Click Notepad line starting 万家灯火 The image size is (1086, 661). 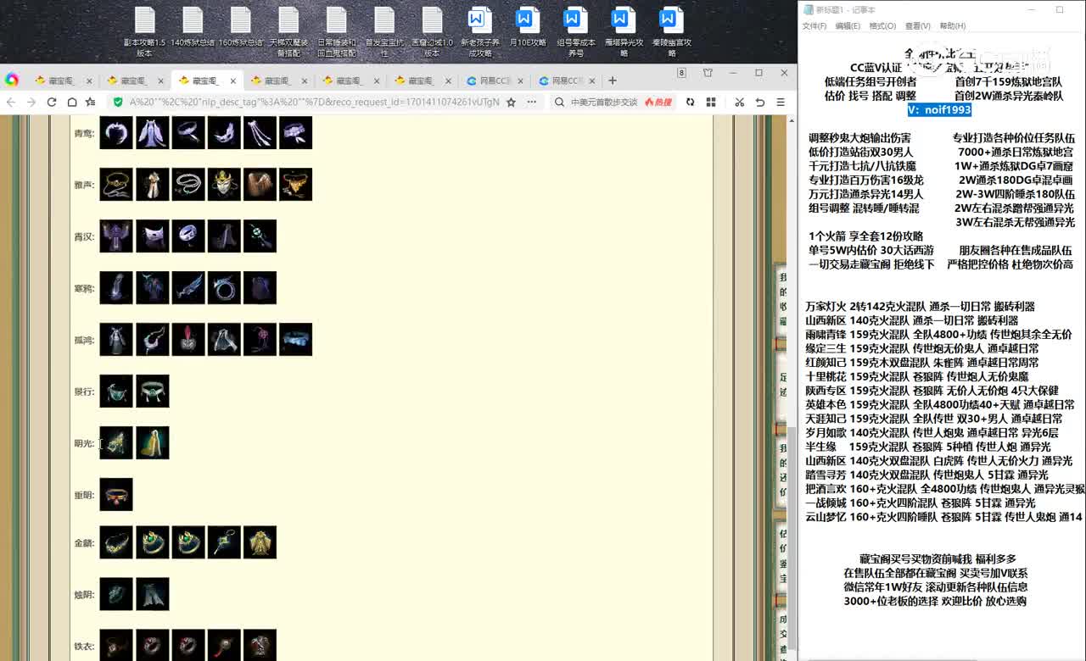tap(920, 306)
